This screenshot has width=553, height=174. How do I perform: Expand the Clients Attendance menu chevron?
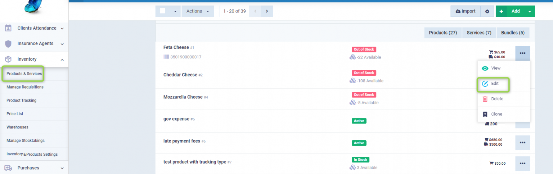click(x=62, y=28)
